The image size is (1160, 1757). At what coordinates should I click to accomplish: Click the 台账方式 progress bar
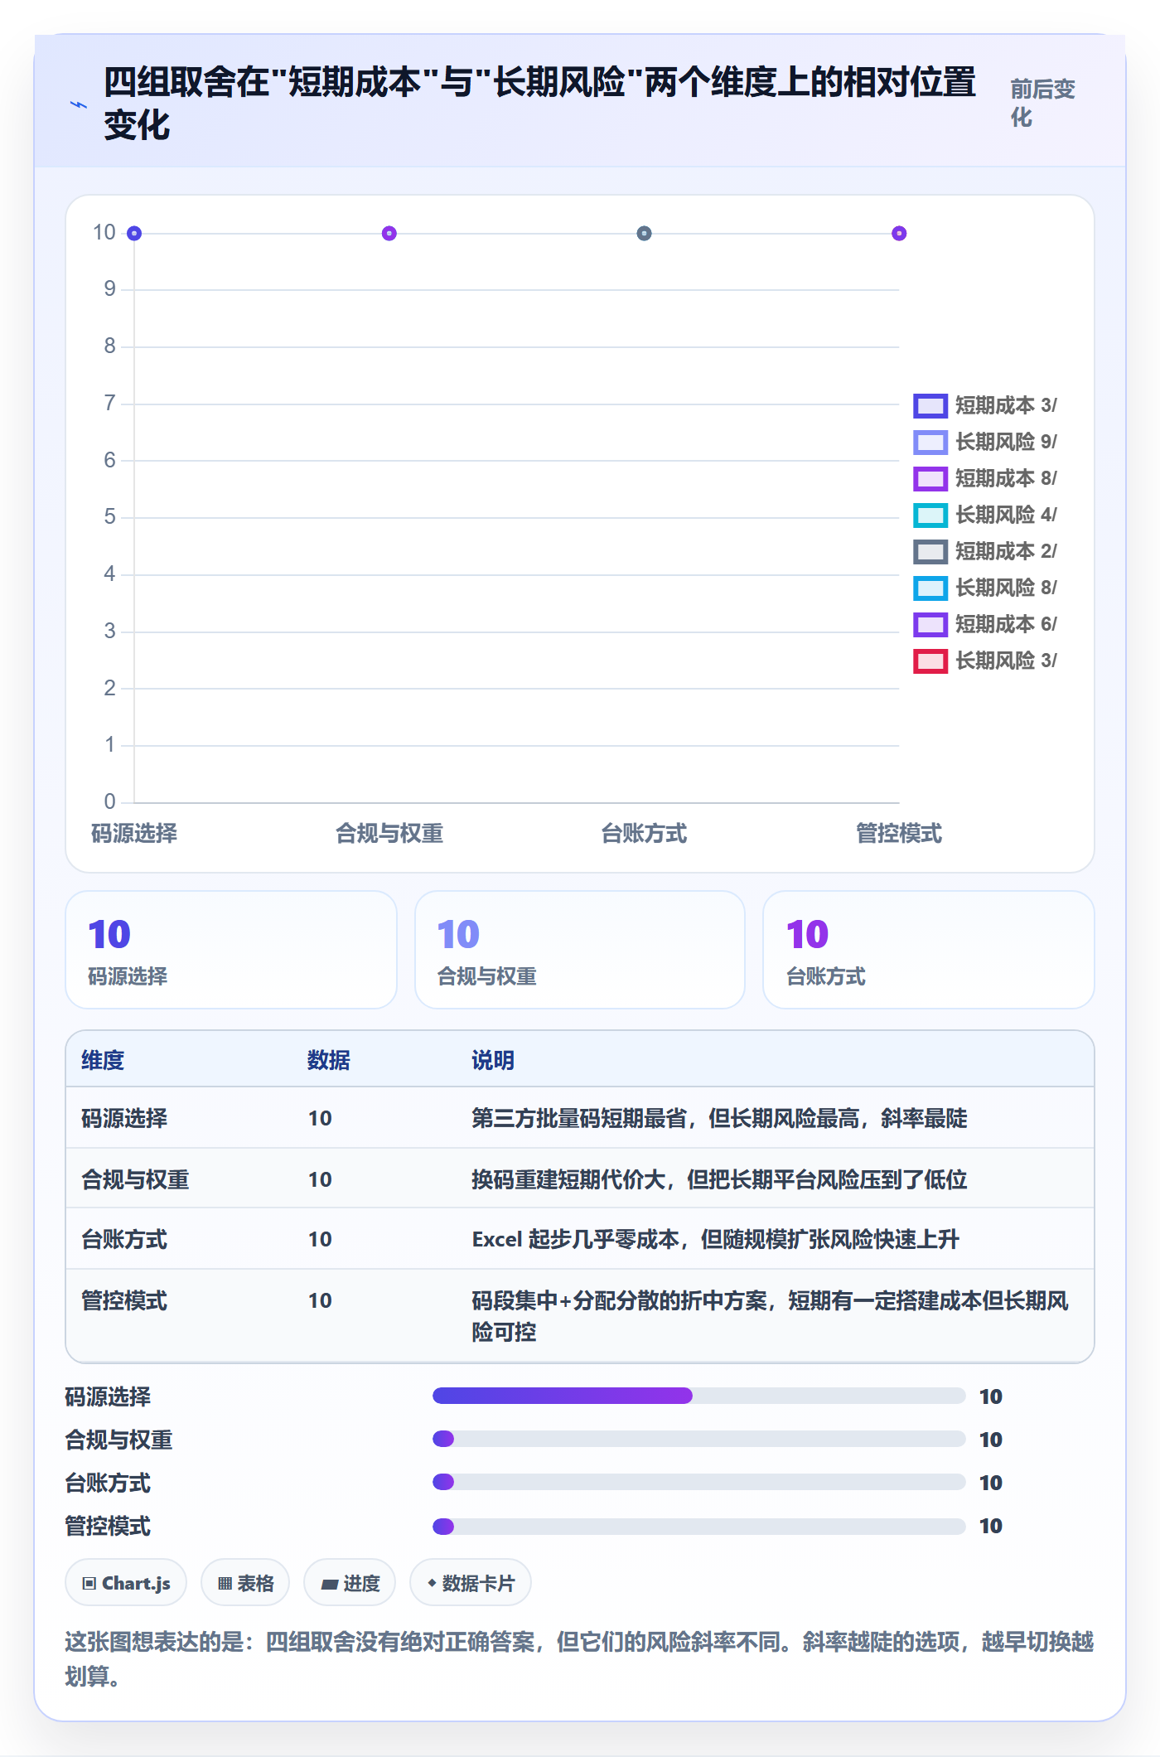(699, 1482)
